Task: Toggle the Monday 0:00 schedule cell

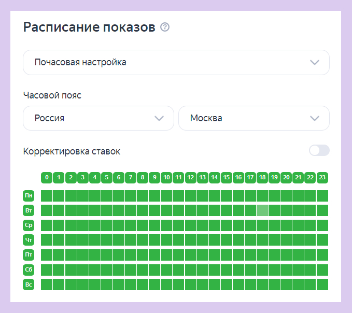Action: point(47,195)
